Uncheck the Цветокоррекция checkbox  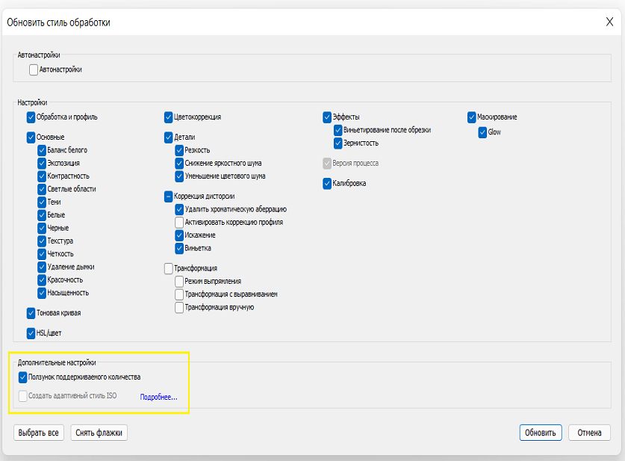[169, 117]
